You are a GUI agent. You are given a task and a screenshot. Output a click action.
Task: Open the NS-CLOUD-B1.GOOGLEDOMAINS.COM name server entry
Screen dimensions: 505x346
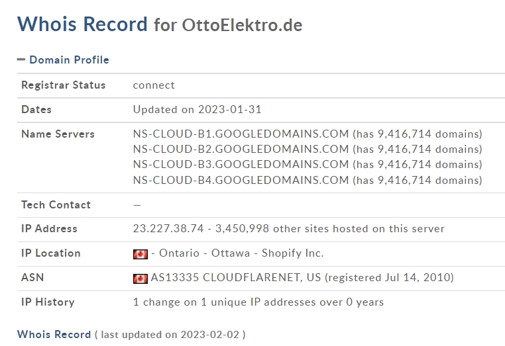[x=241, y=134]
